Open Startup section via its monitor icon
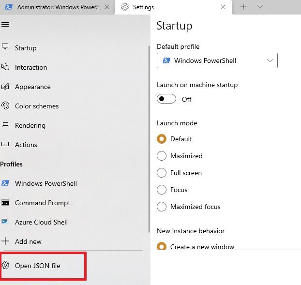The image size is (301, 285). 5,47
